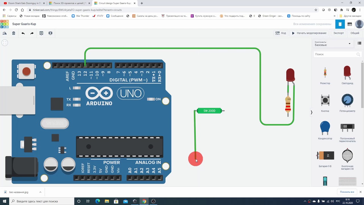Switch to Поиск 3D-проектов tab

[69, 3]
